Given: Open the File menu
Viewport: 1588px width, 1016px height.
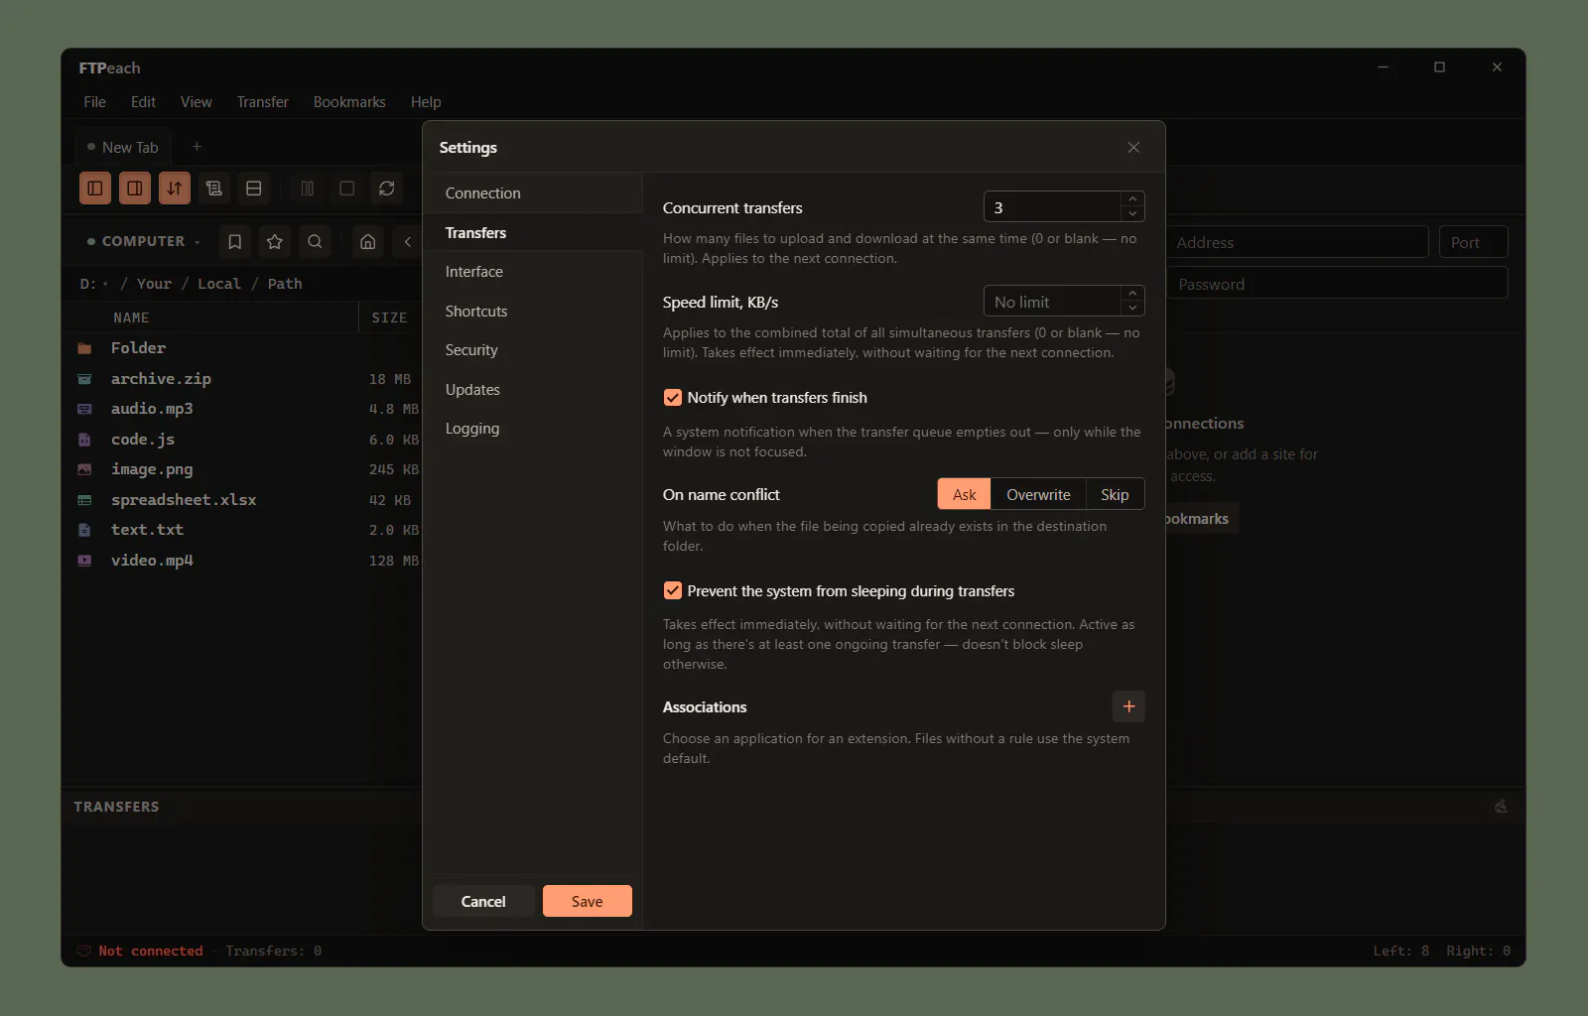Looking at the screenshot, I should (x=95, y=102).
